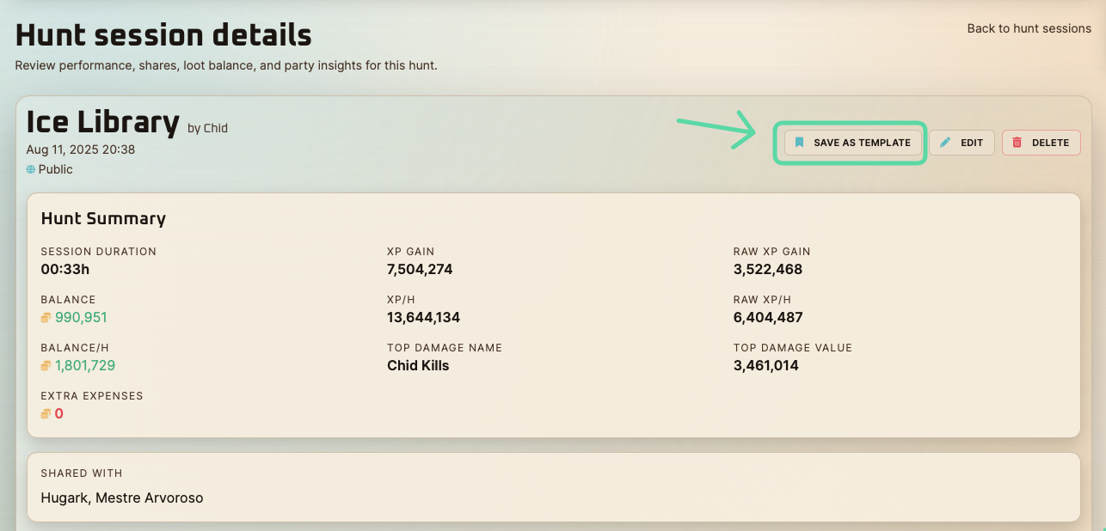Click the trash can icon on Delete
This screenshot has width=1106, height=531.
click(1017, 143)
